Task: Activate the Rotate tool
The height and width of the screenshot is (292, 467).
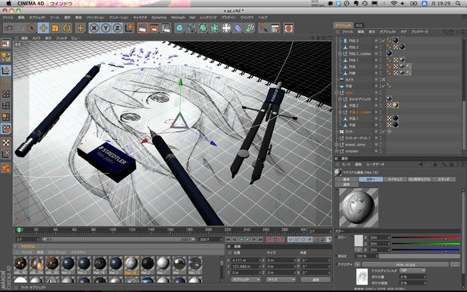Action: (67, 29)
